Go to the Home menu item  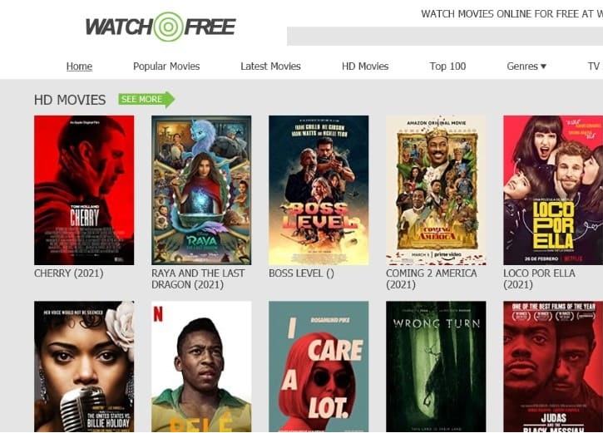click(79, 66)
